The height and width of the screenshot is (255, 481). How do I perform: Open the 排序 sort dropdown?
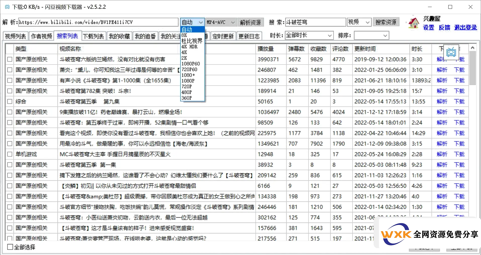click(x=371, y=35)
